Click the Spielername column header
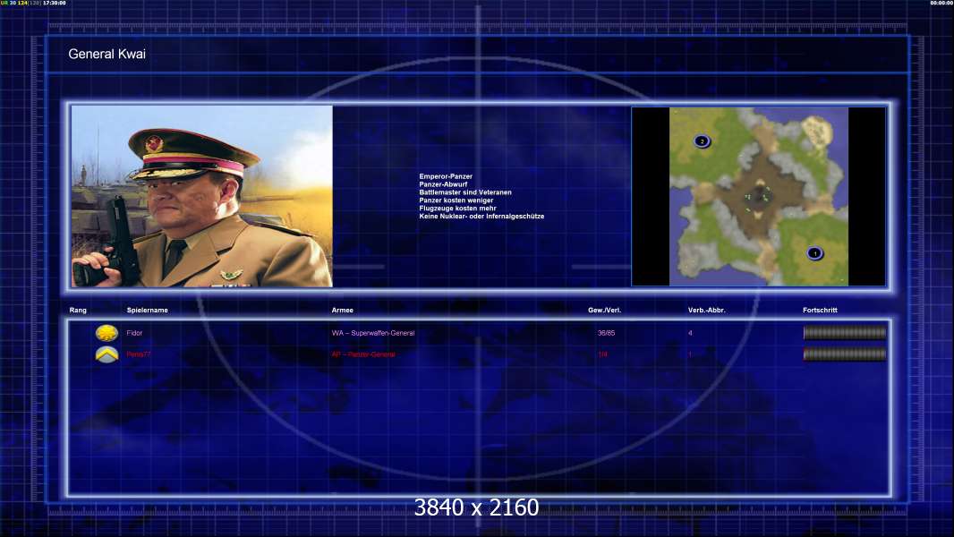 (148, 311)
